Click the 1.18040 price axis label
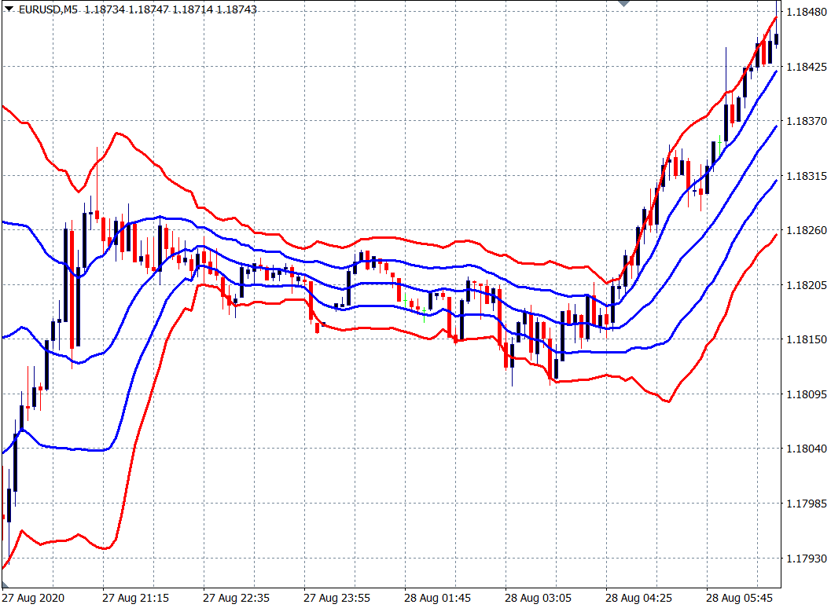This screenshot has height=608, width=831. click(x=805, y=449)
